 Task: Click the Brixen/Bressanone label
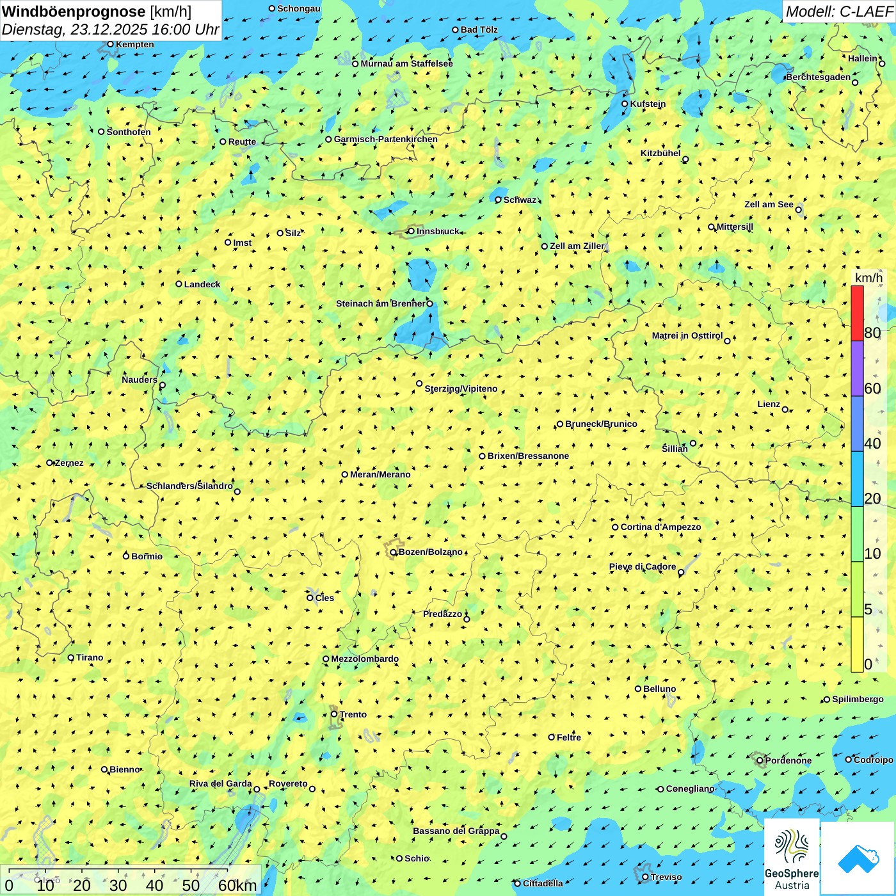tap(528, 456)
